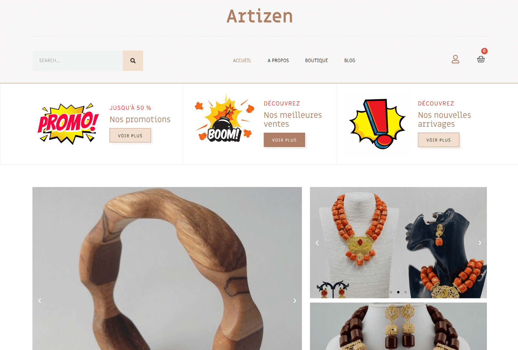Select the third carousel pagination dot
This screenshot has height=350, width=518.
[x=405, y=292]
